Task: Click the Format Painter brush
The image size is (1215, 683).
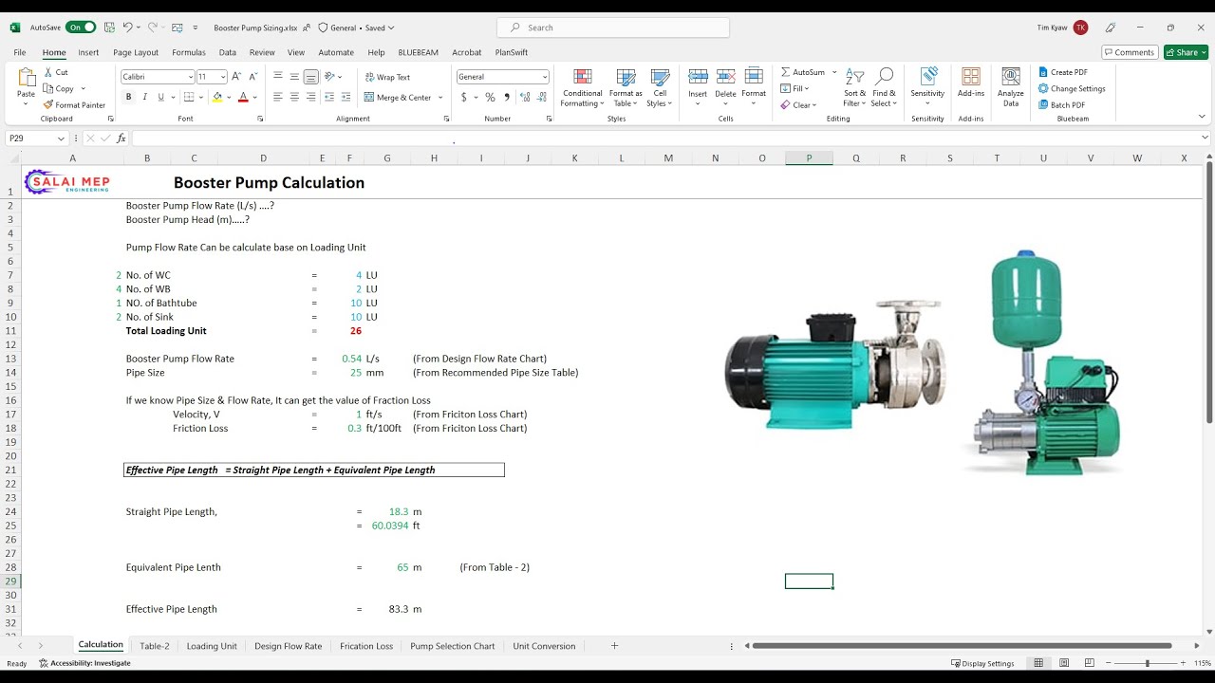Action: (x=48, y=105)
